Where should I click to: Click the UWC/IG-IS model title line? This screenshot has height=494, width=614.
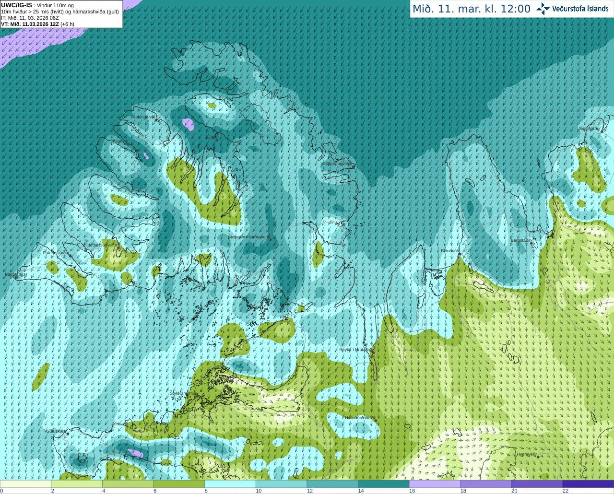coord(37,5)
